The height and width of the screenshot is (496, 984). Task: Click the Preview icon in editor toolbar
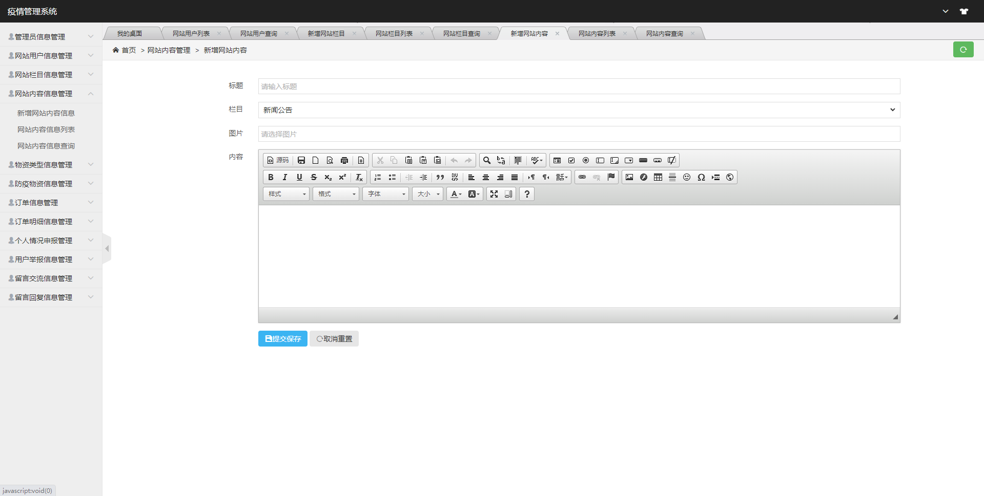coord(330,160)
